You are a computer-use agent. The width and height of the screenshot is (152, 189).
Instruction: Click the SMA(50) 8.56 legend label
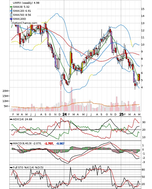[22, 15]
